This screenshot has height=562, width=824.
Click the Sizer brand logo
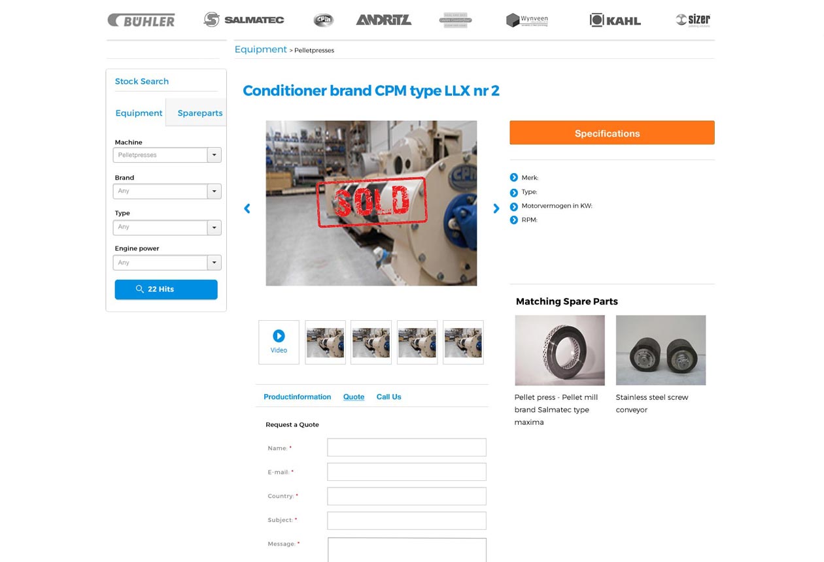click(693, 20)
